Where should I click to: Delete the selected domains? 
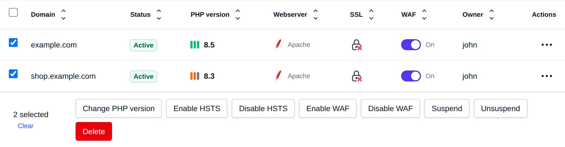(x=94, y=131)
